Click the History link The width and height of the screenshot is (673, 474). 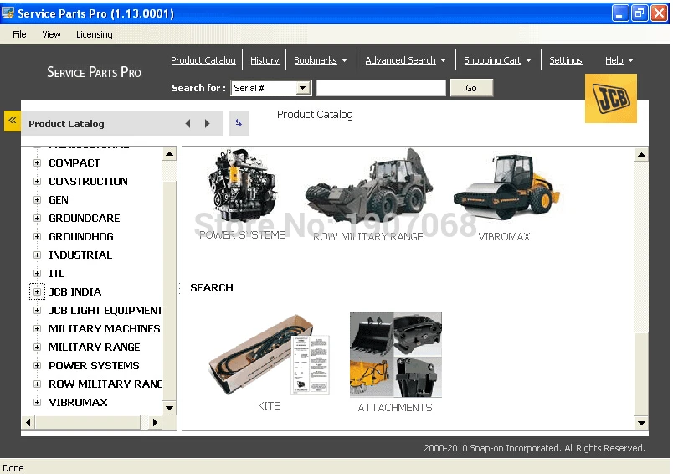(x=265, y=60)
